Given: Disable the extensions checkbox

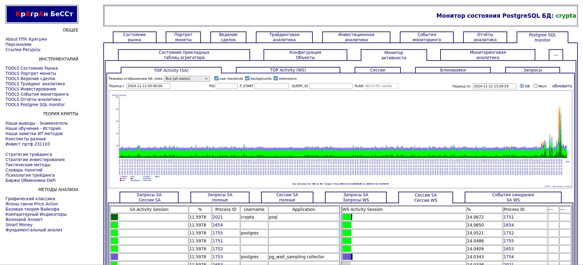Looking at the screenshot, I should pos(276,79).
